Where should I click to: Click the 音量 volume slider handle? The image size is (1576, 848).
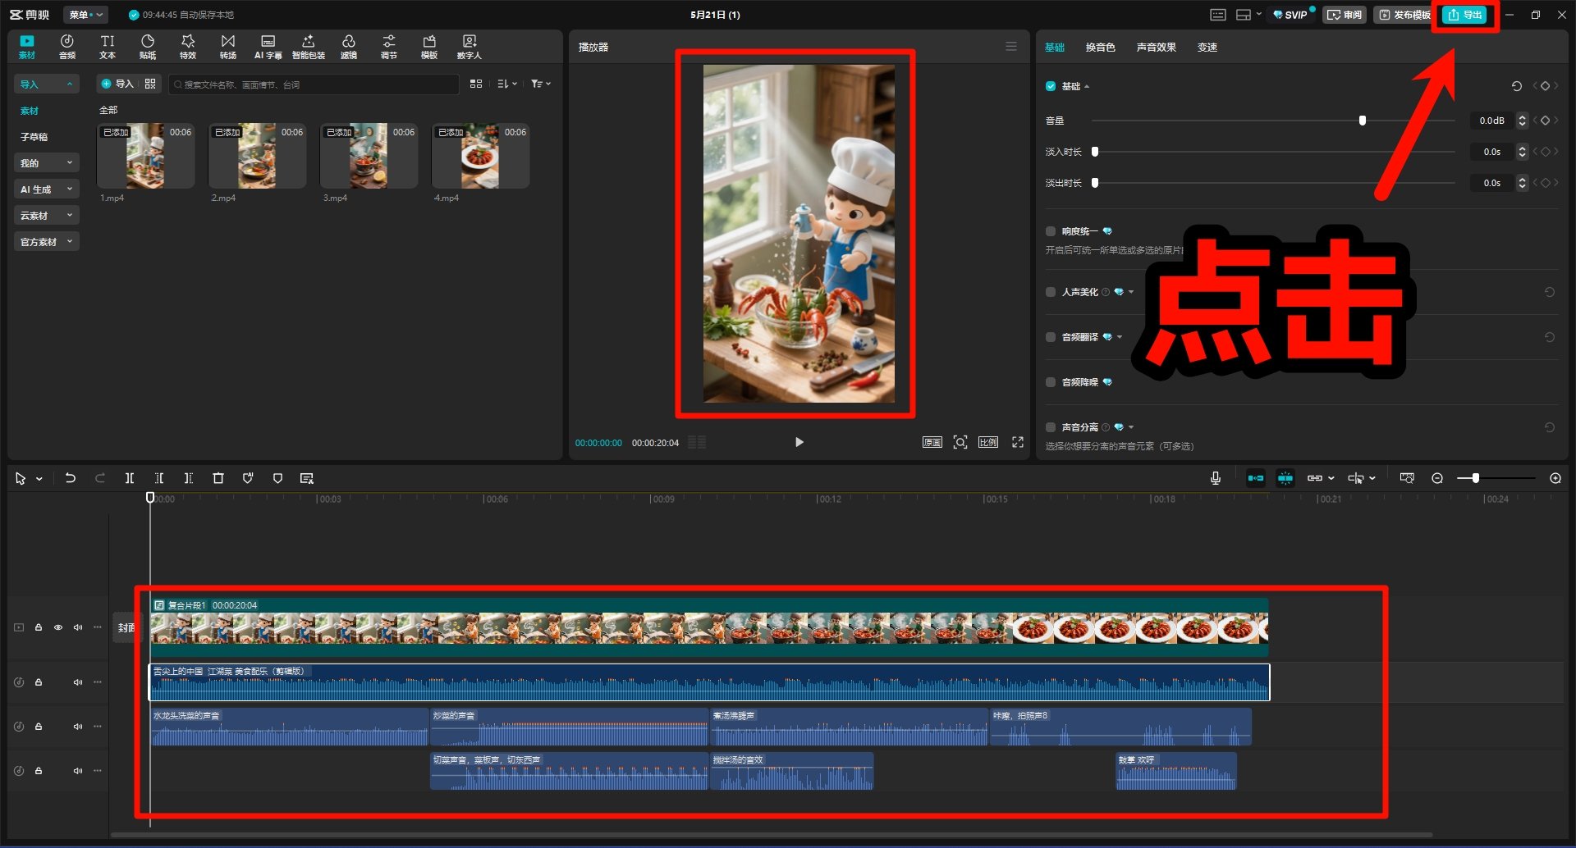[x=1363, y=121]
